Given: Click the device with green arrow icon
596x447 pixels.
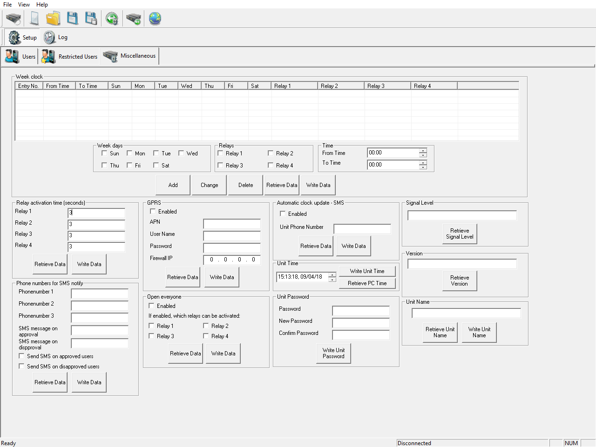Looking at the screenshot, I should point(134,19).
